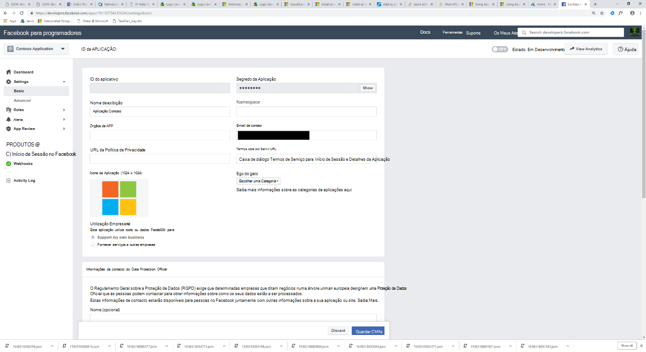
Task: Select Advanced under Settings
Action: pos(22,100)
